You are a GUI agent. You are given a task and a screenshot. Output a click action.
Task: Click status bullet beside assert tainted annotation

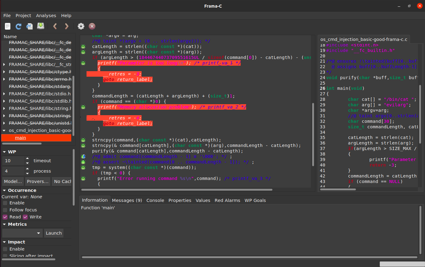pos(83,162)
